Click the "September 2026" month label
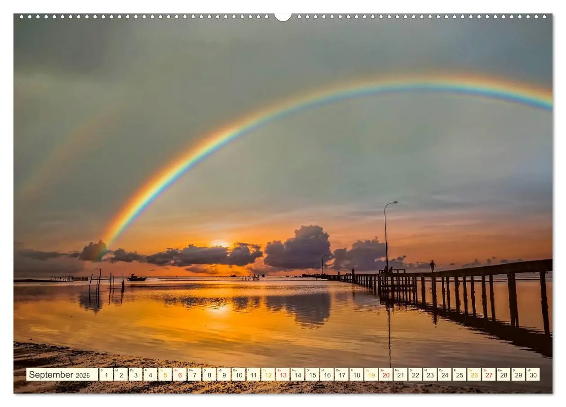566x407 pixels. 62,375
